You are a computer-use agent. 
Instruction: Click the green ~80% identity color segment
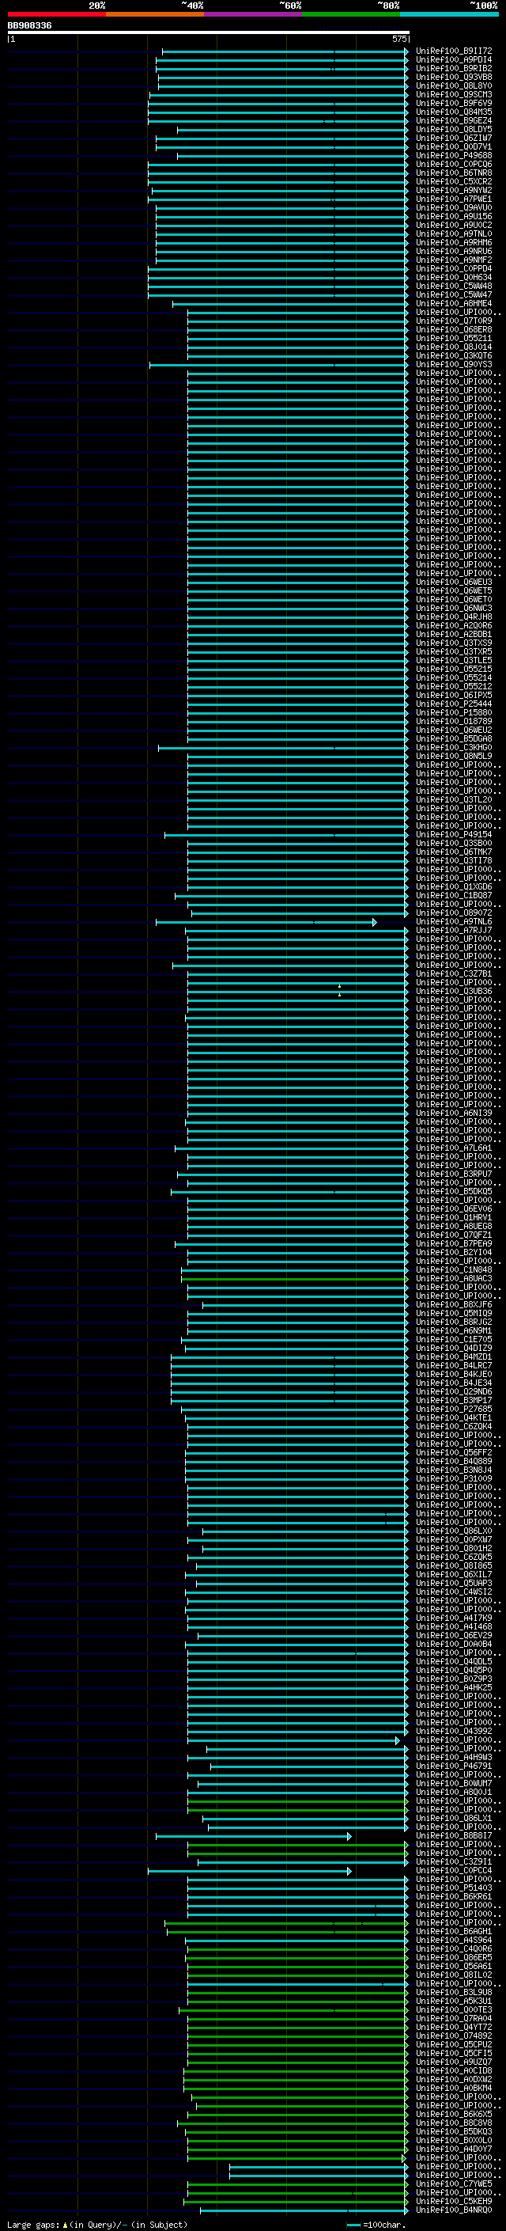(351, 14)
